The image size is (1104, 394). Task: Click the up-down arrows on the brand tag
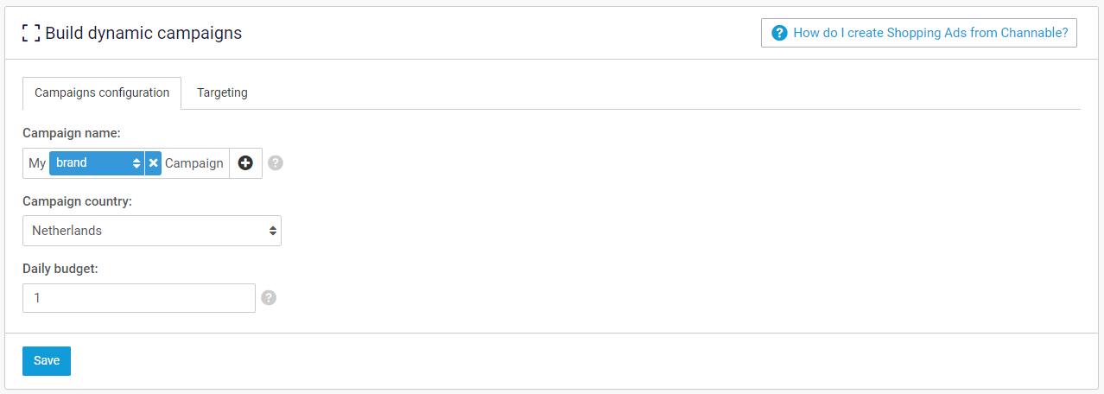(136, 162)
